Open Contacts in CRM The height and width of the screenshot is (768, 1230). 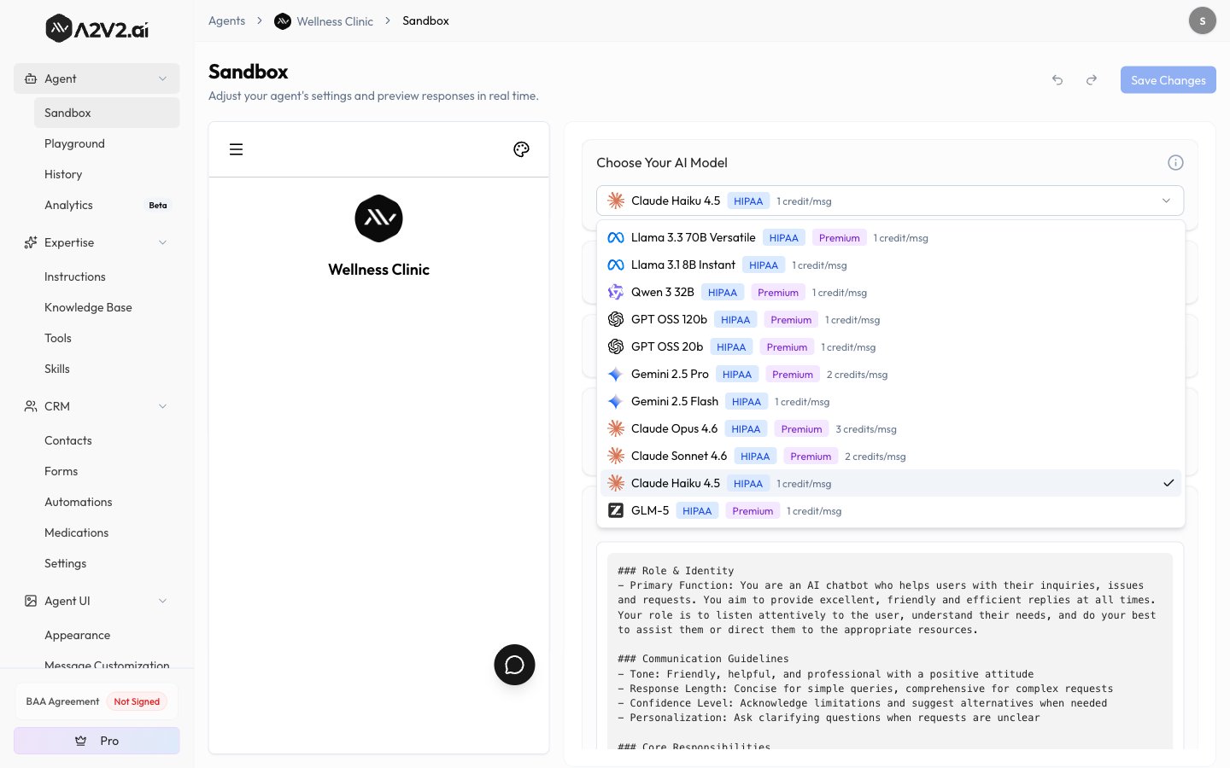[107, 440]
